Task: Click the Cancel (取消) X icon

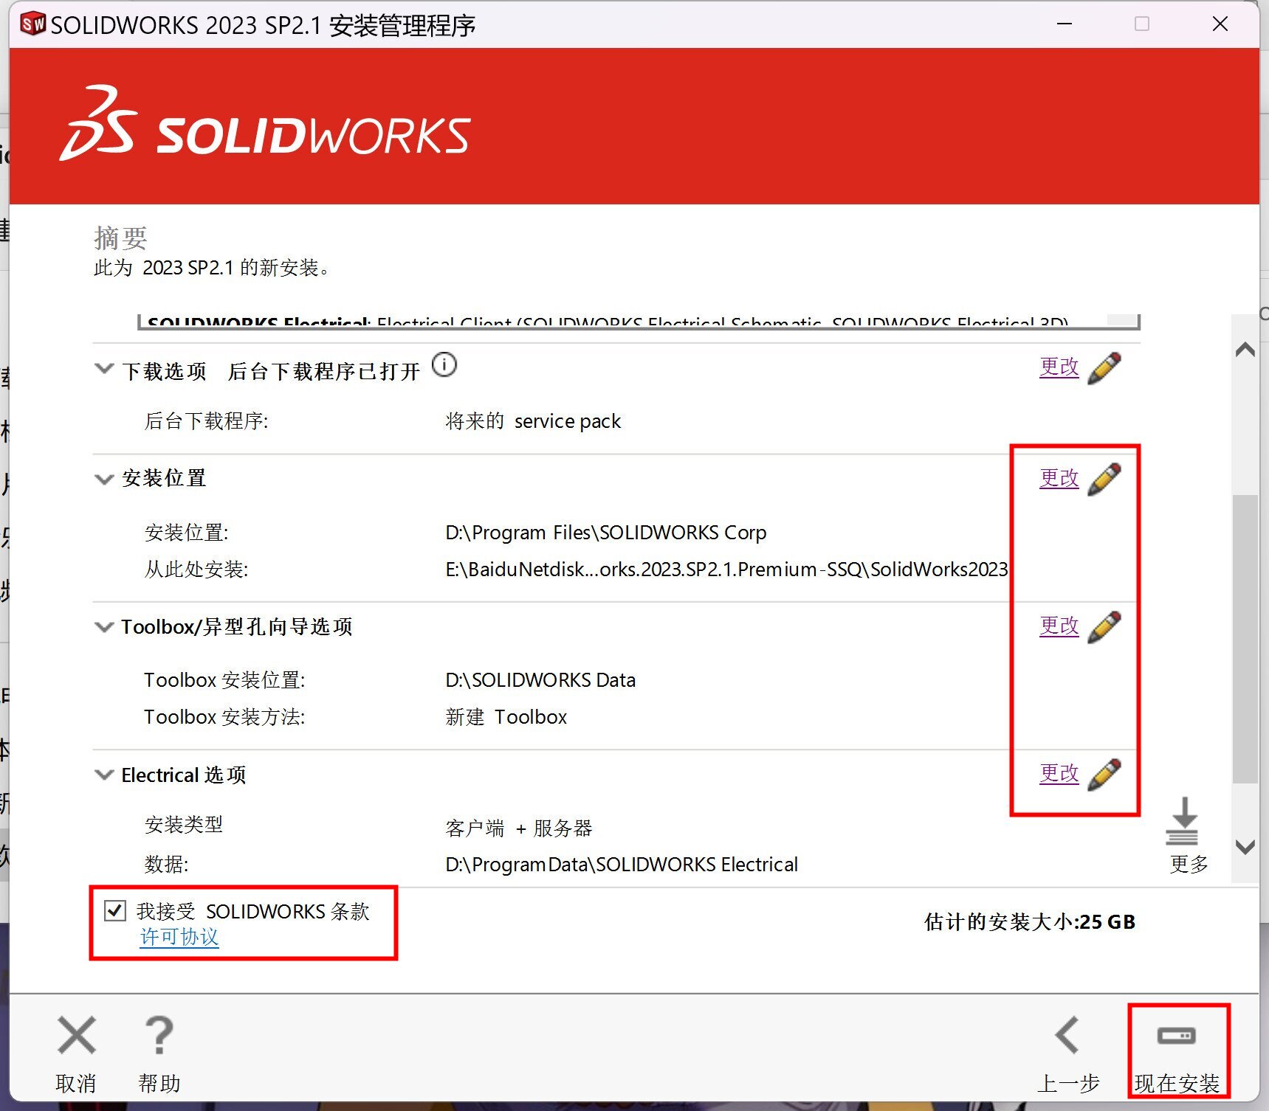Action: 77,1035
